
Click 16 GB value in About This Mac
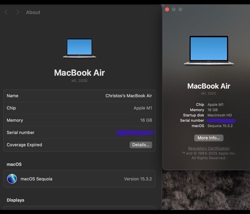[213, 110]
